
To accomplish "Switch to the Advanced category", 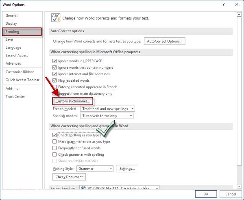I will click(13, 63).
